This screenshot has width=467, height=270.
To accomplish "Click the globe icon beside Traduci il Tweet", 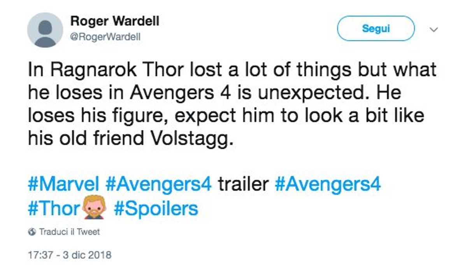I will (x=32, y=232).
